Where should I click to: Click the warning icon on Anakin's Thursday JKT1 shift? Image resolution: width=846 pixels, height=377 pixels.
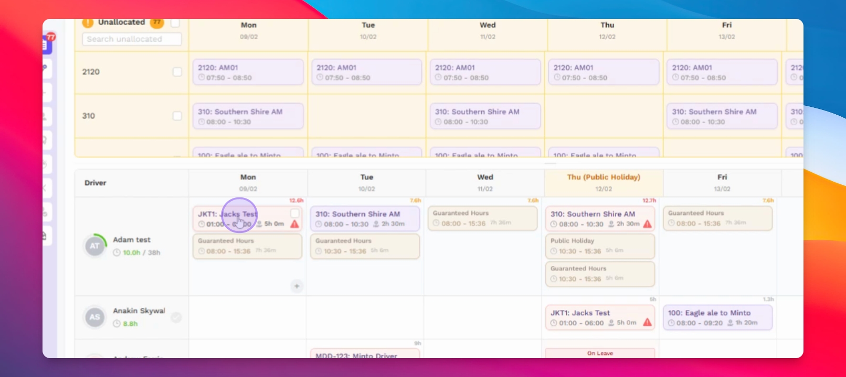click(x=648, y=323)
